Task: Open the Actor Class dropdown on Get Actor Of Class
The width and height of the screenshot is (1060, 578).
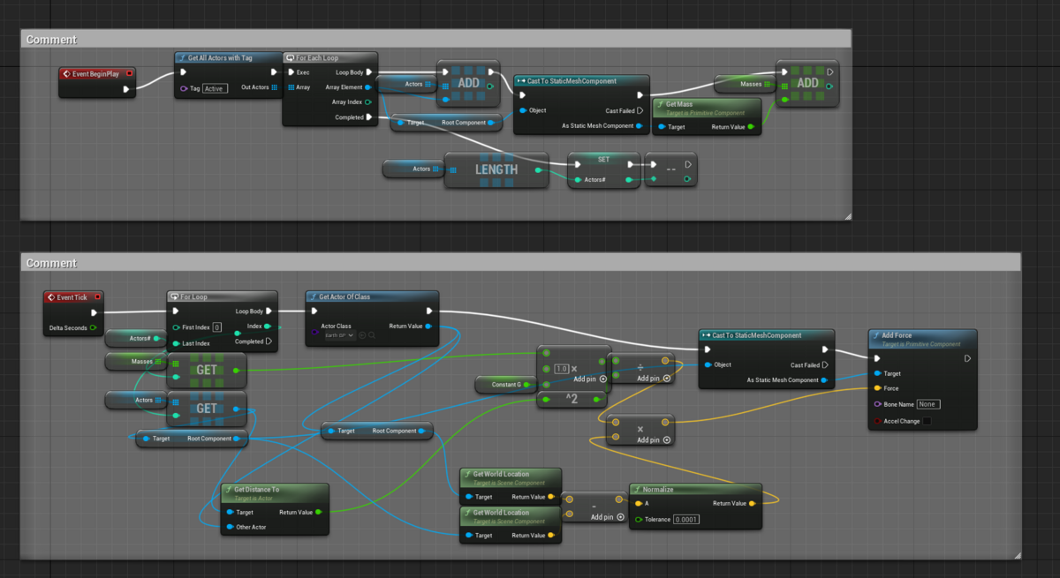Action: pyautogui.click(x=338, y=335)
